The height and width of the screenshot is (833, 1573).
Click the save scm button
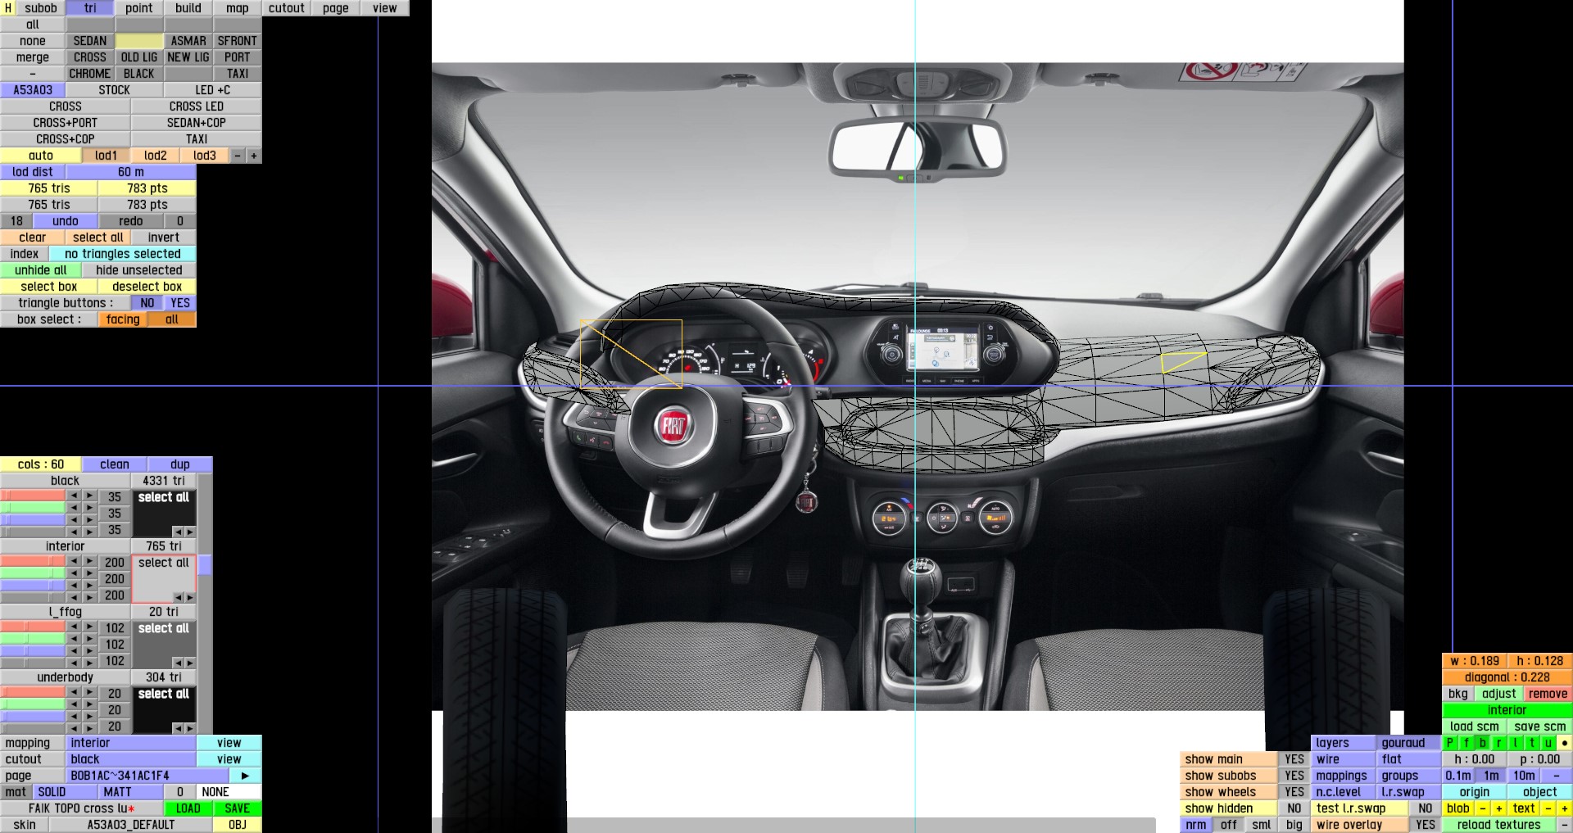click(1540, 727)
